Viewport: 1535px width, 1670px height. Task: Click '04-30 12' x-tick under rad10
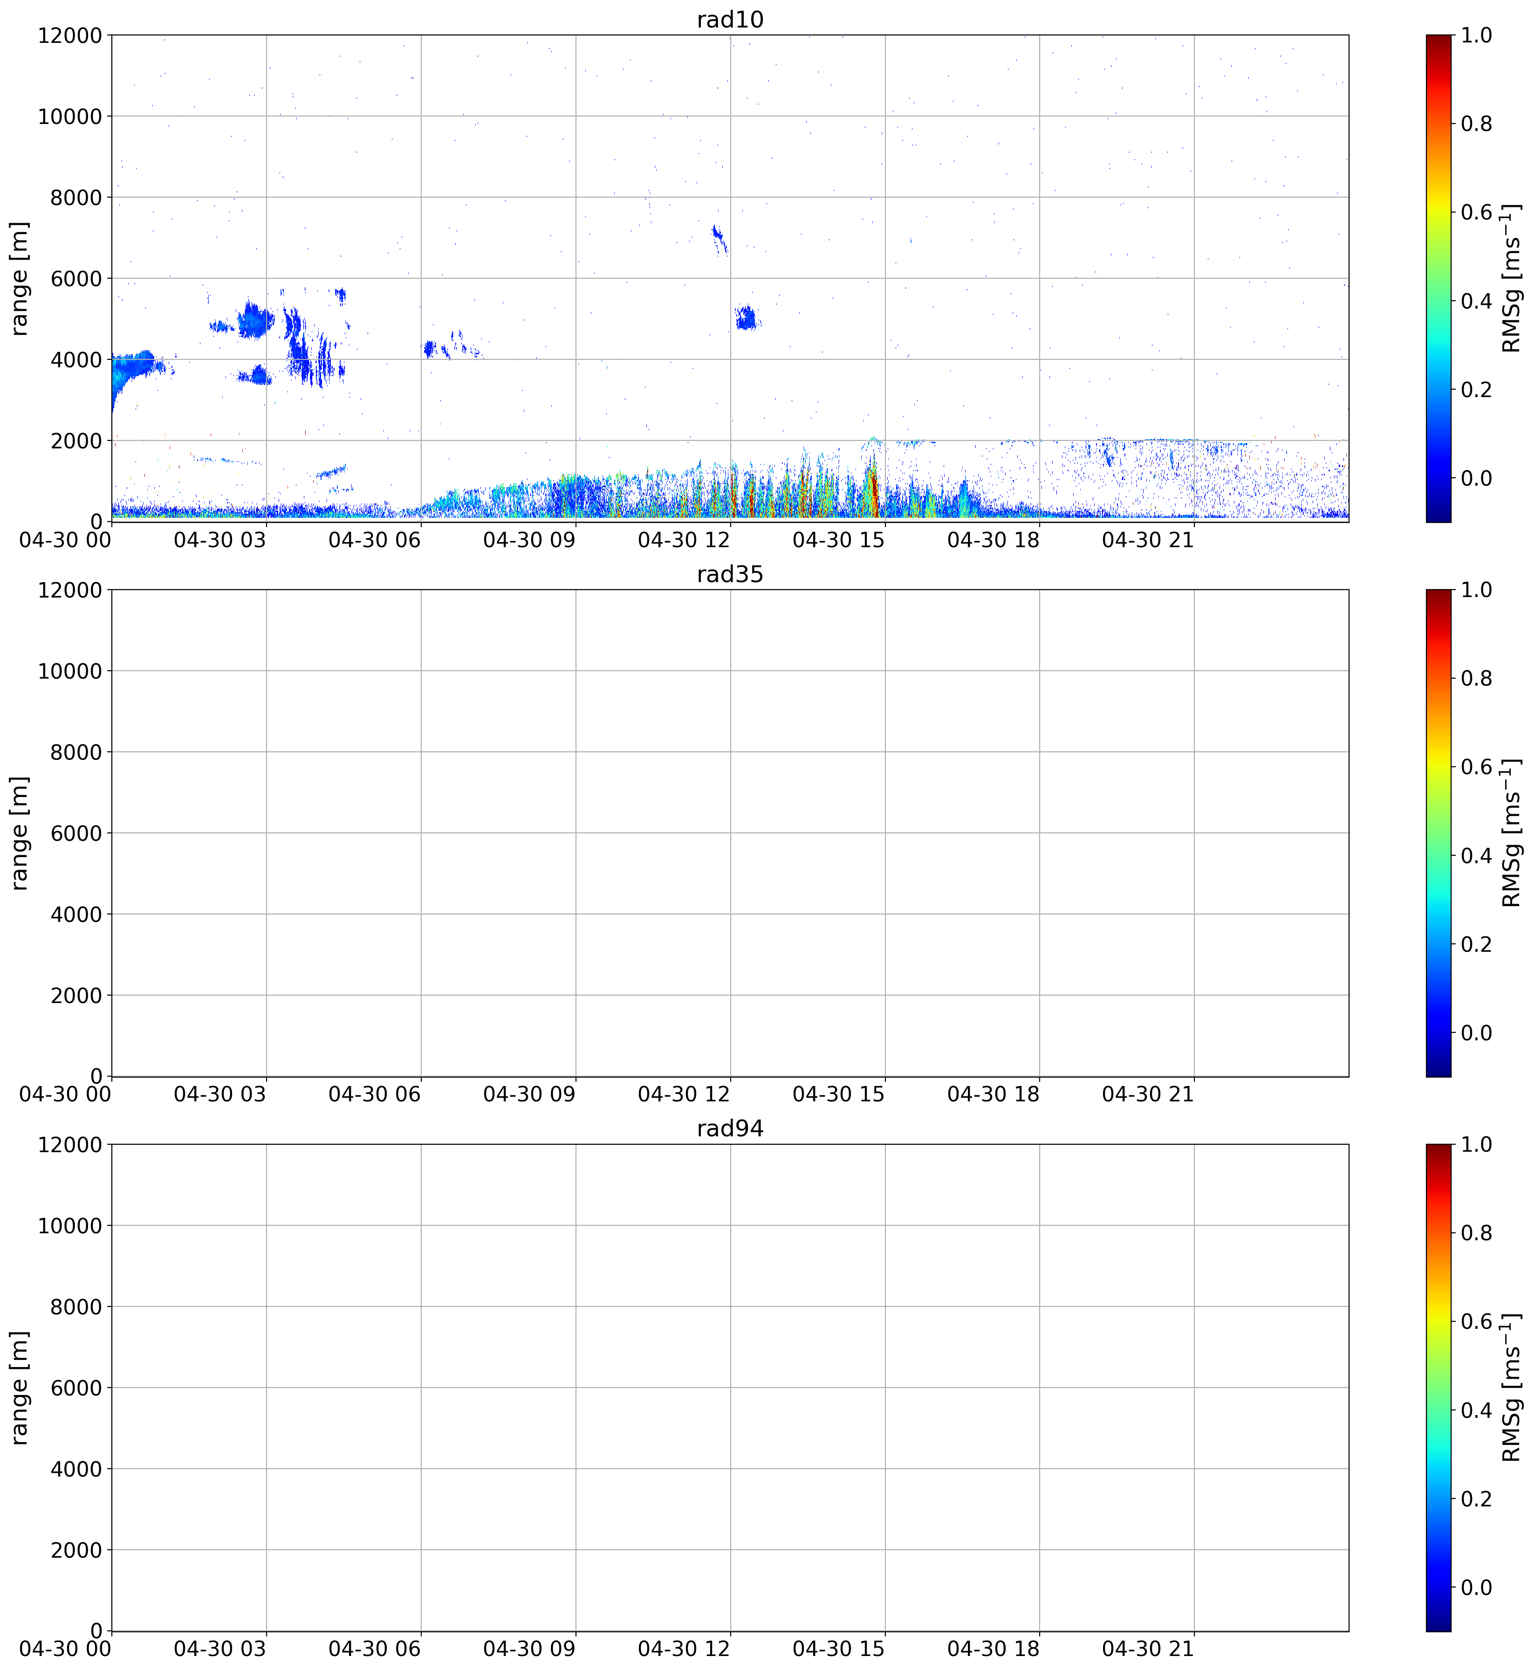coord(684,540)
